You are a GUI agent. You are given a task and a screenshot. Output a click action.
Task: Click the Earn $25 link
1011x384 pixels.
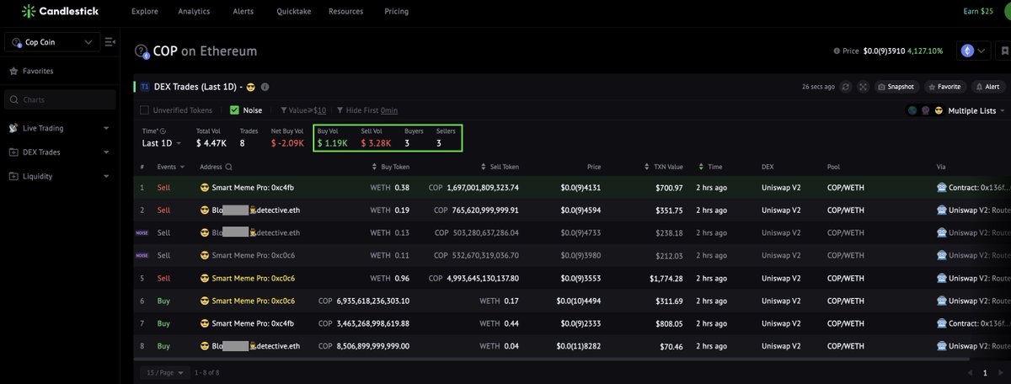click(x=978, y=12)
